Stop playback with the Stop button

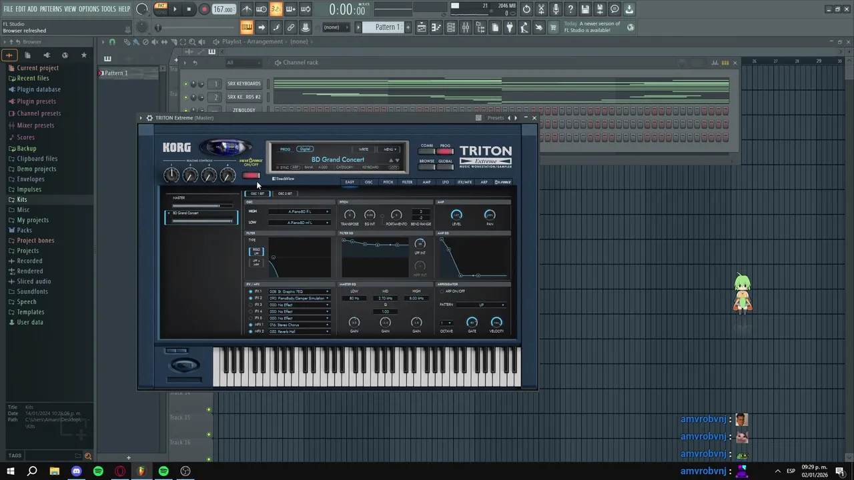click(x=189, y=9)
